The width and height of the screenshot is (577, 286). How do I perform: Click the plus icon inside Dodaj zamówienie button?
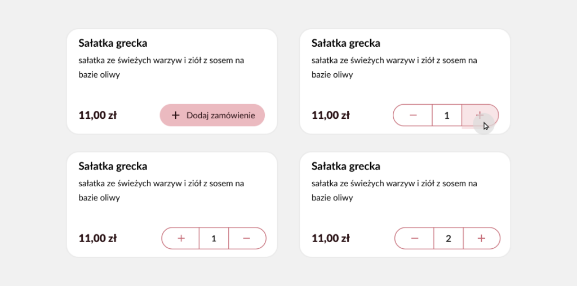click(176, 115)
